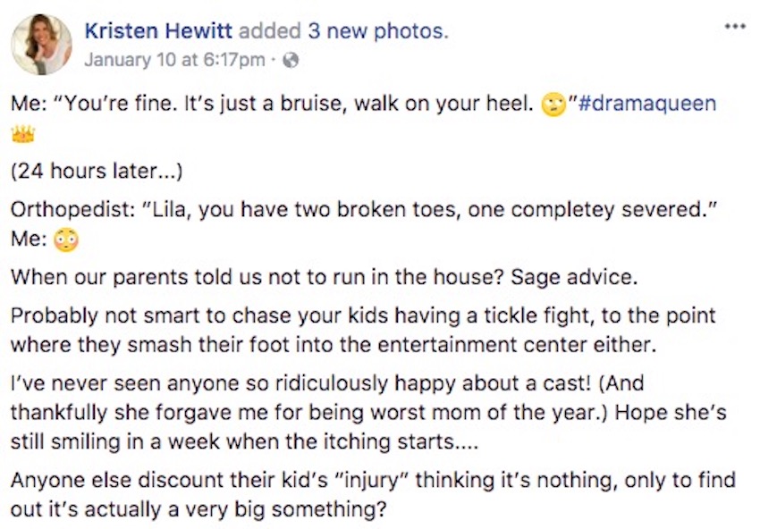Open the "3 new photos" link

378,31
